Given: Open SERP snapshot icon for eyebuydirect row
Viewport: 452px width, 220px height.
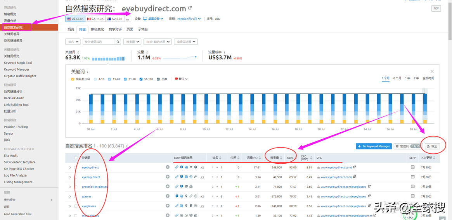Looking at the screenshot, I should (x=412, y=167).
